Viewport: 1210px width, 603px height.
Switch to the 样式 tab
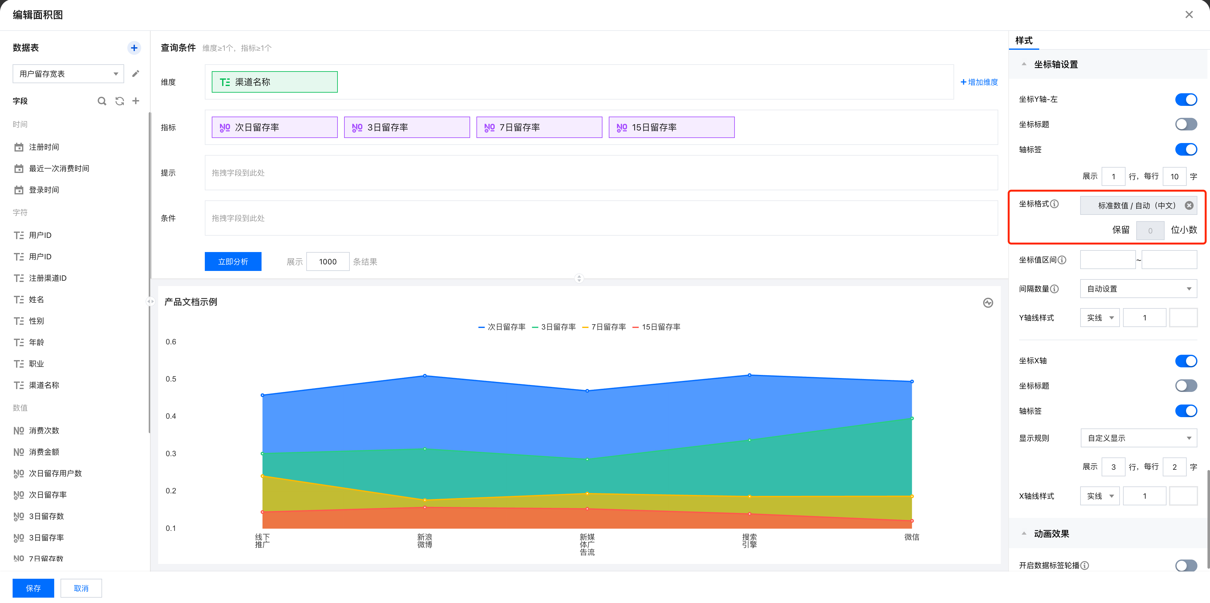point(1024,41)
